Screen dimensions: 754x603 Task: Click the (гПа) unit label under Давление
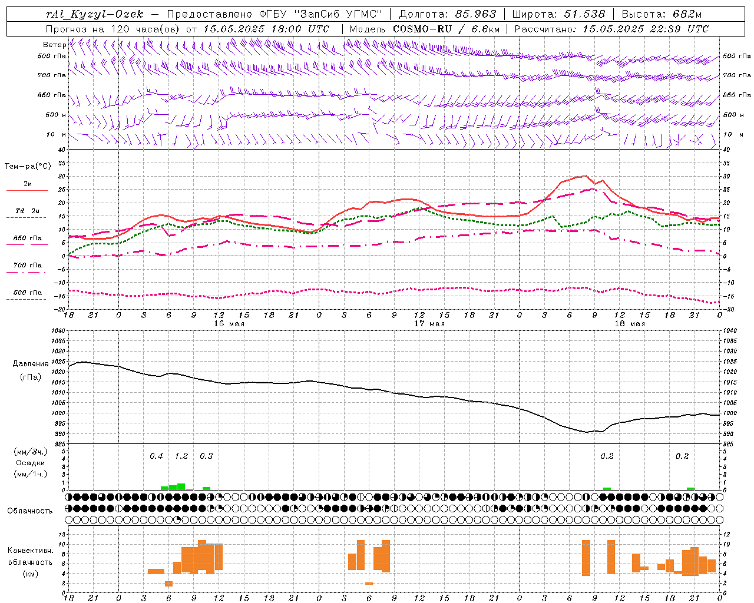(x=31, y=377)
